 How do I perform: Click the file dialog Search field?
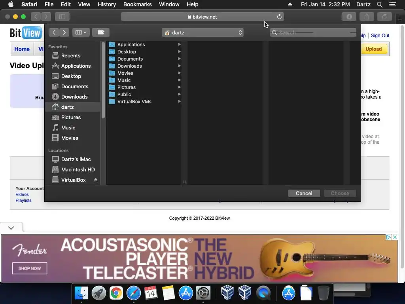(x=313, y=32)
